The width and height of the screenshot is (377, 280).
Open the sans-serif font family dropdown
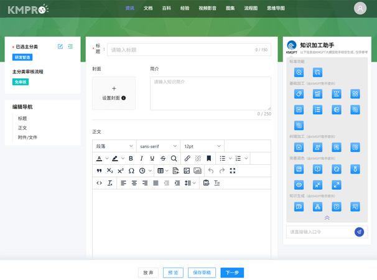pyautogui.click(x=157, y=146)
